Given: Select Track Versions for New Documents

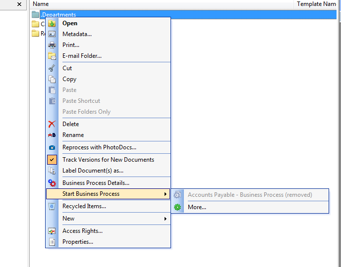Looking at the screenshot, I should [109, 160].
